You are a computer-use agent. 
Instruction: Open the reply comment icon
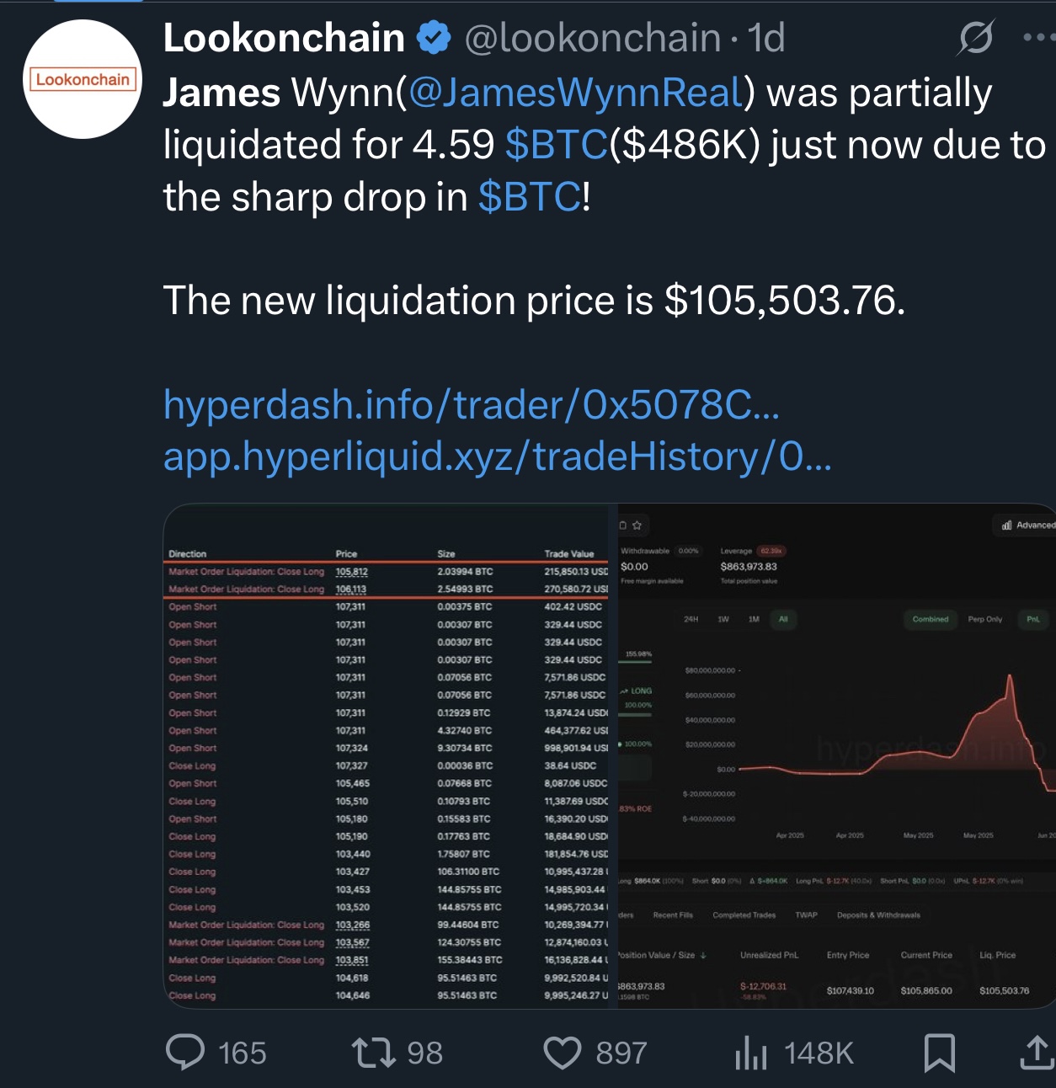[x=185, y=1053]
